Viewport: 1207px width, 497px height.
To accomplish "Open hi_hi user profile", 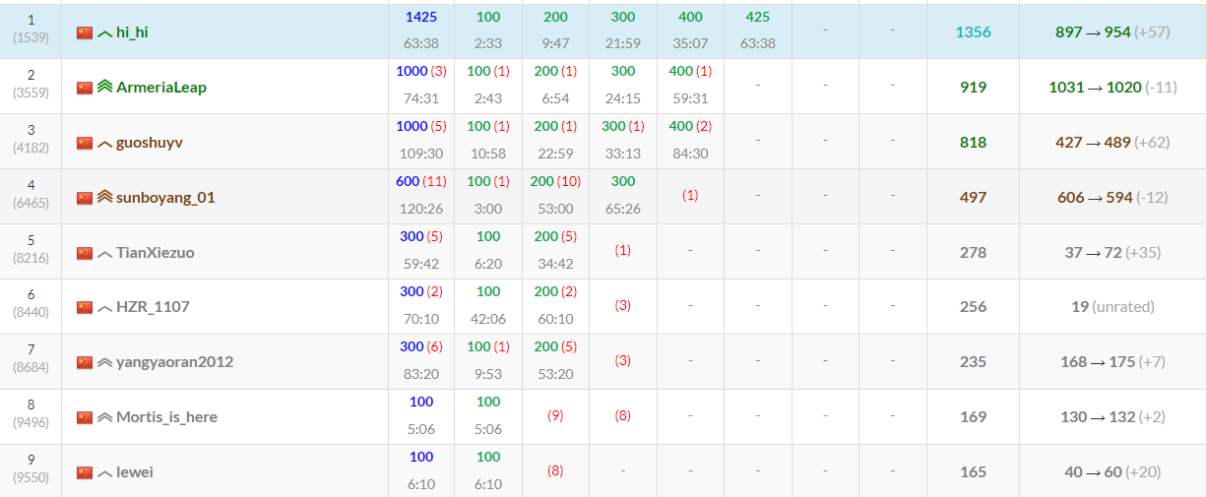I will (132, 32).
